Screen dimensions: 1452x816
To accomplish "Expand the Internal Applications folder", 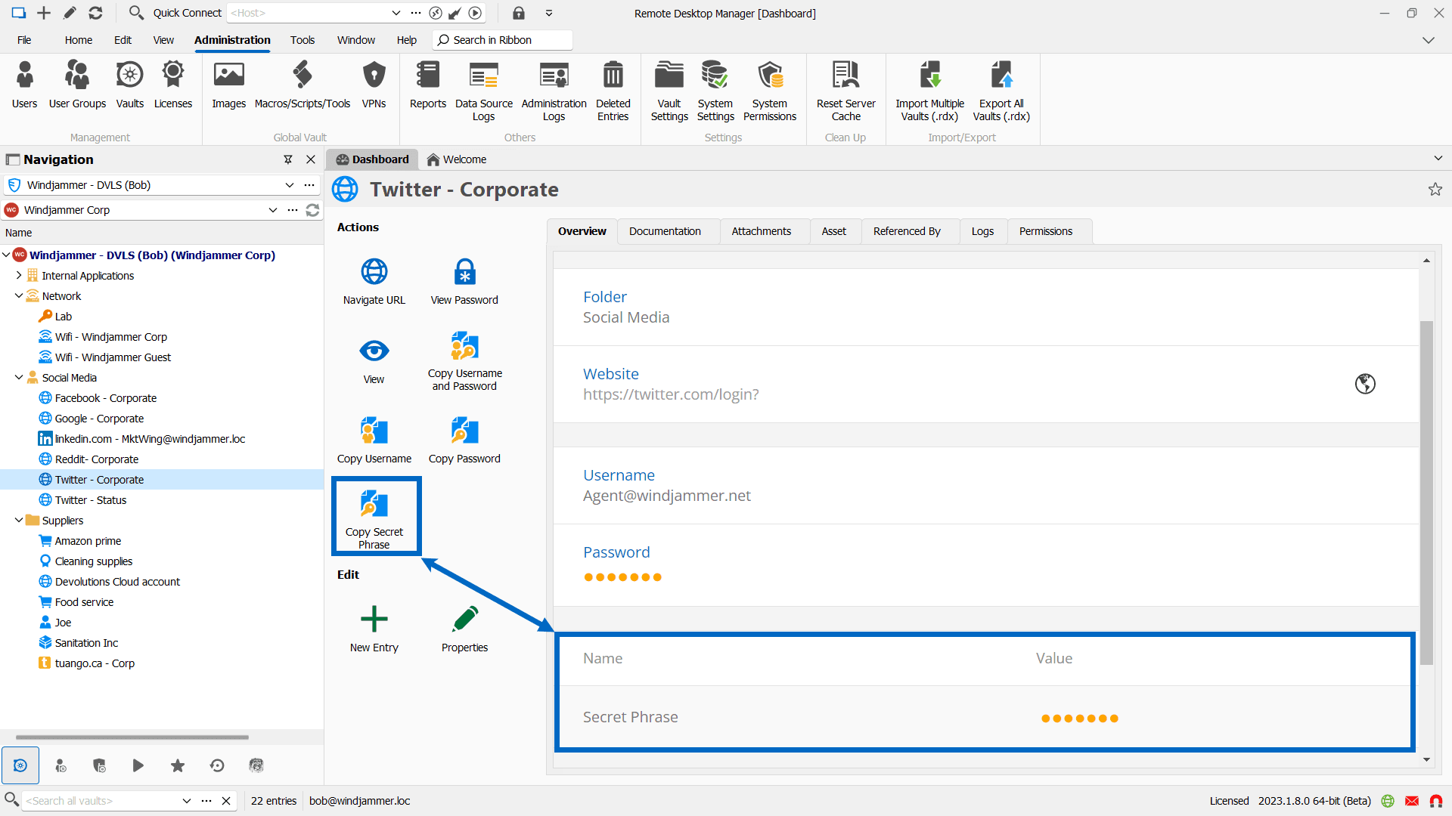I will (x=19, y=276).
